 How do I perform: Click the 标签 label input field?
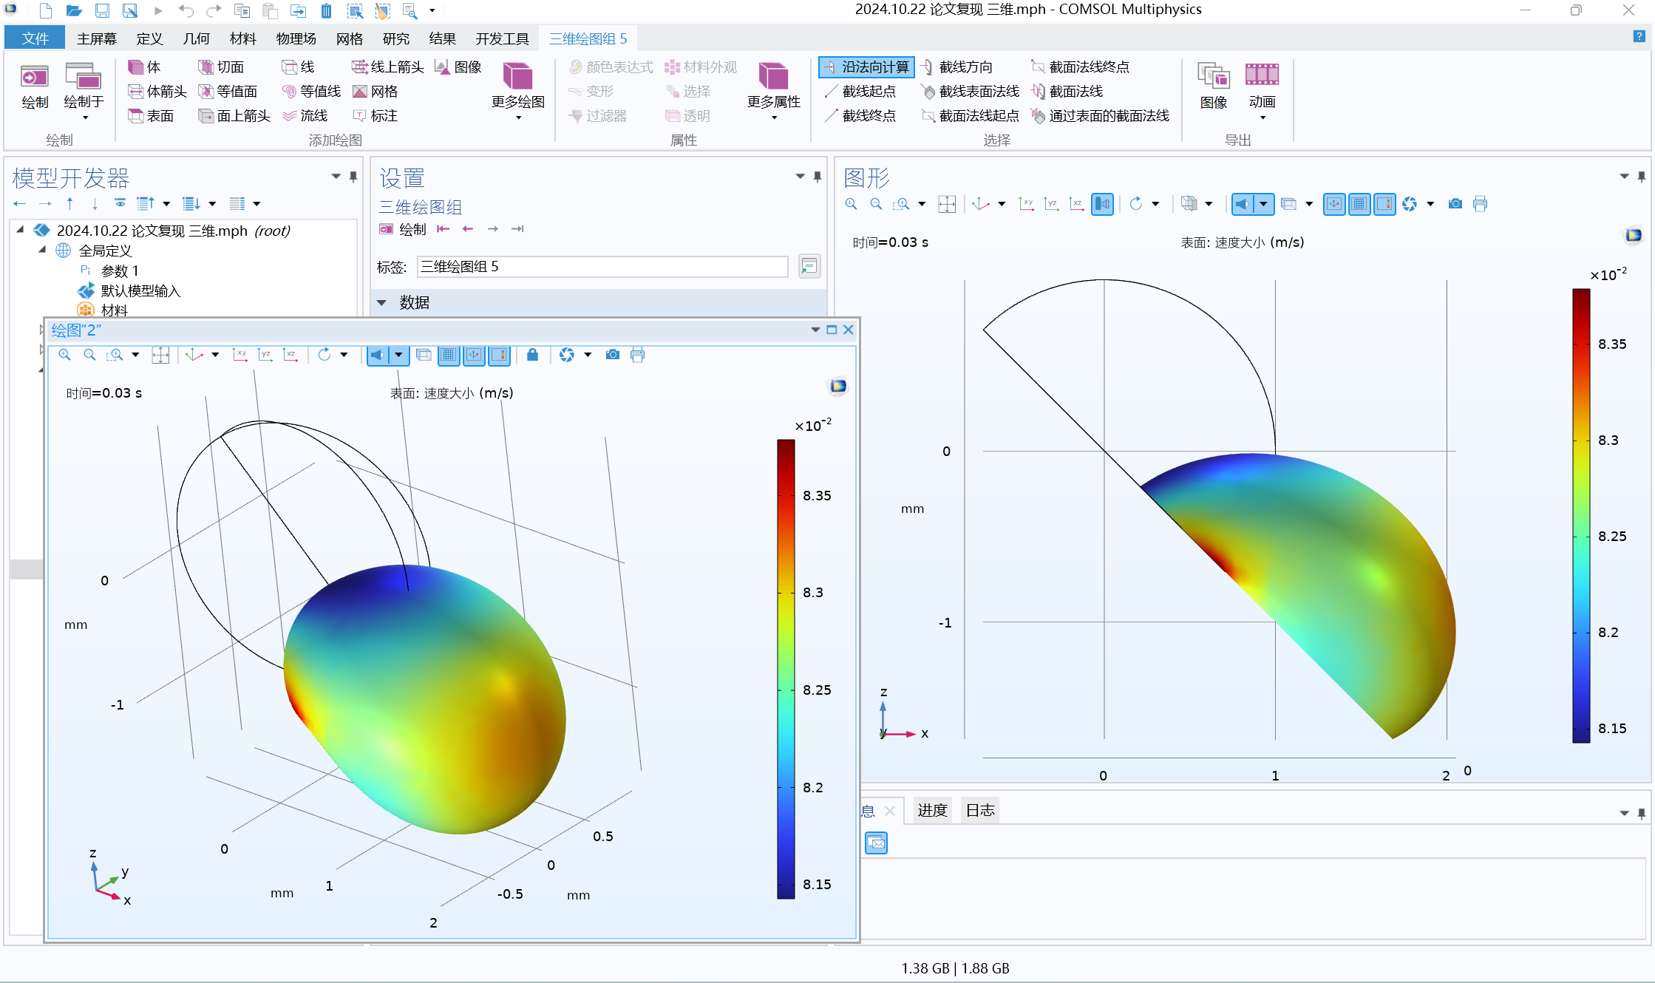point(602,266)
